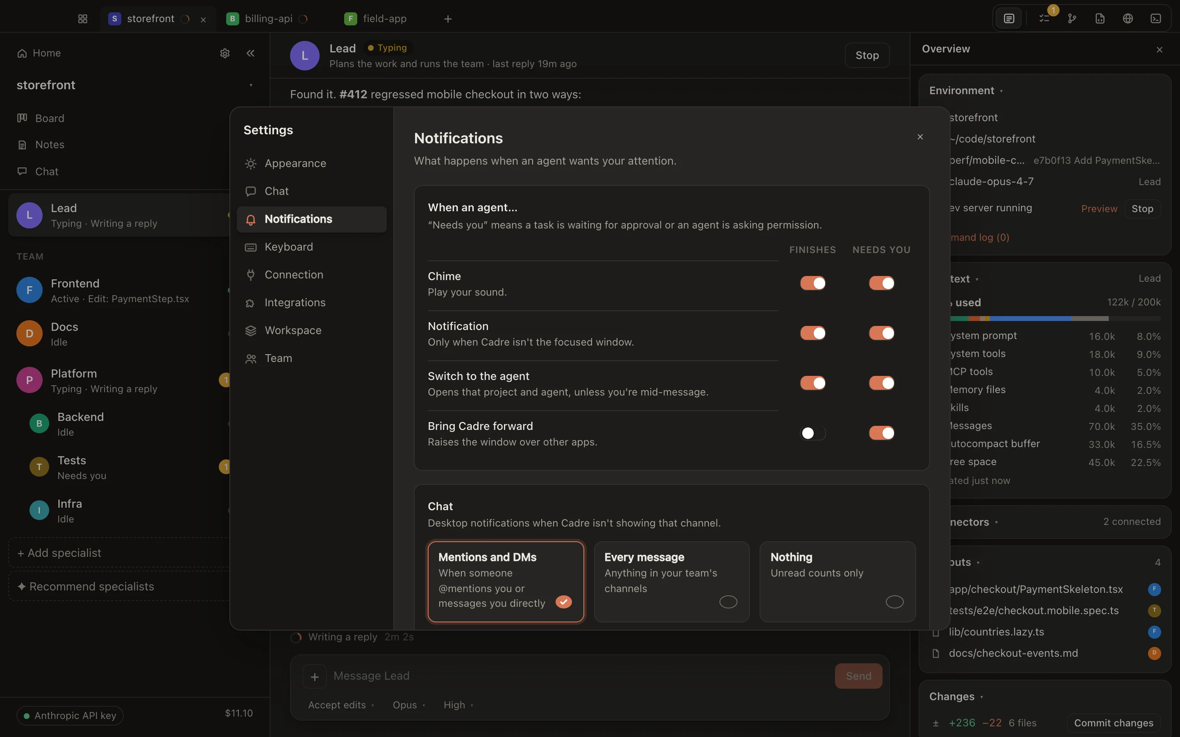Toggle Switch to the agent for Needs You
The height and width of the screenshot is (737, 1180).
pos(881,383)
